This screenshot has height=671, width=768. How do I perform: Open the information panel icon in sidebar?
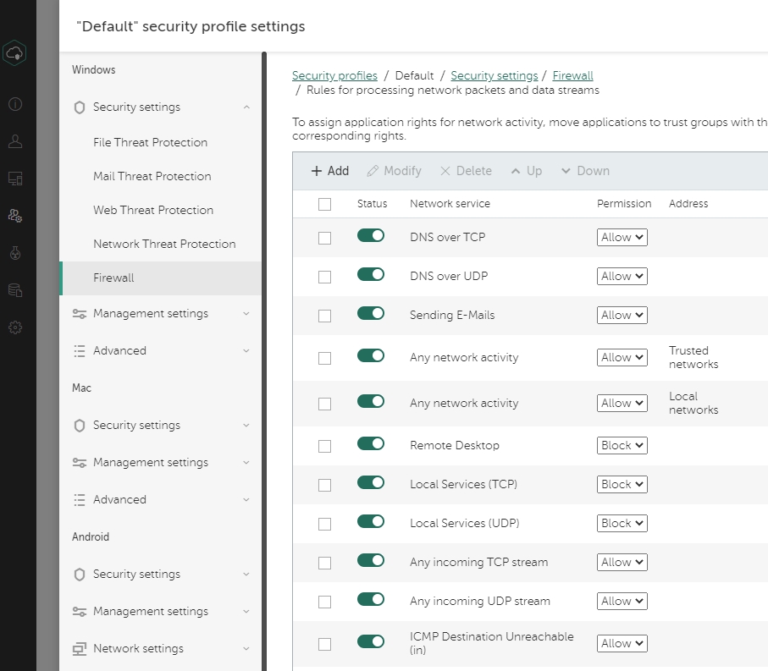15,104
